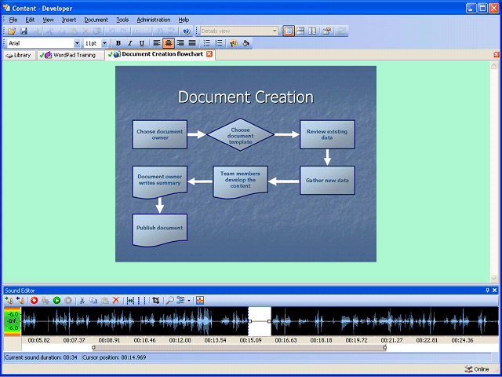Close the Document Creation flowchart tab

[209, 54]
